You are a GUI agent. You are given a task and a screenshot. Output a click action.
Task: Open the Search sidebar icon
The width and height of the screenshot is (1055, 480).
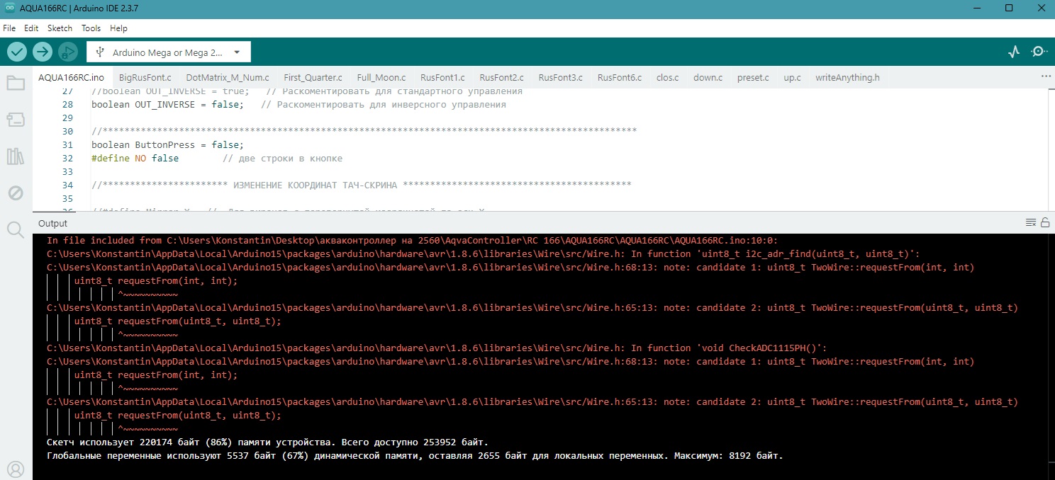[15, 229]
